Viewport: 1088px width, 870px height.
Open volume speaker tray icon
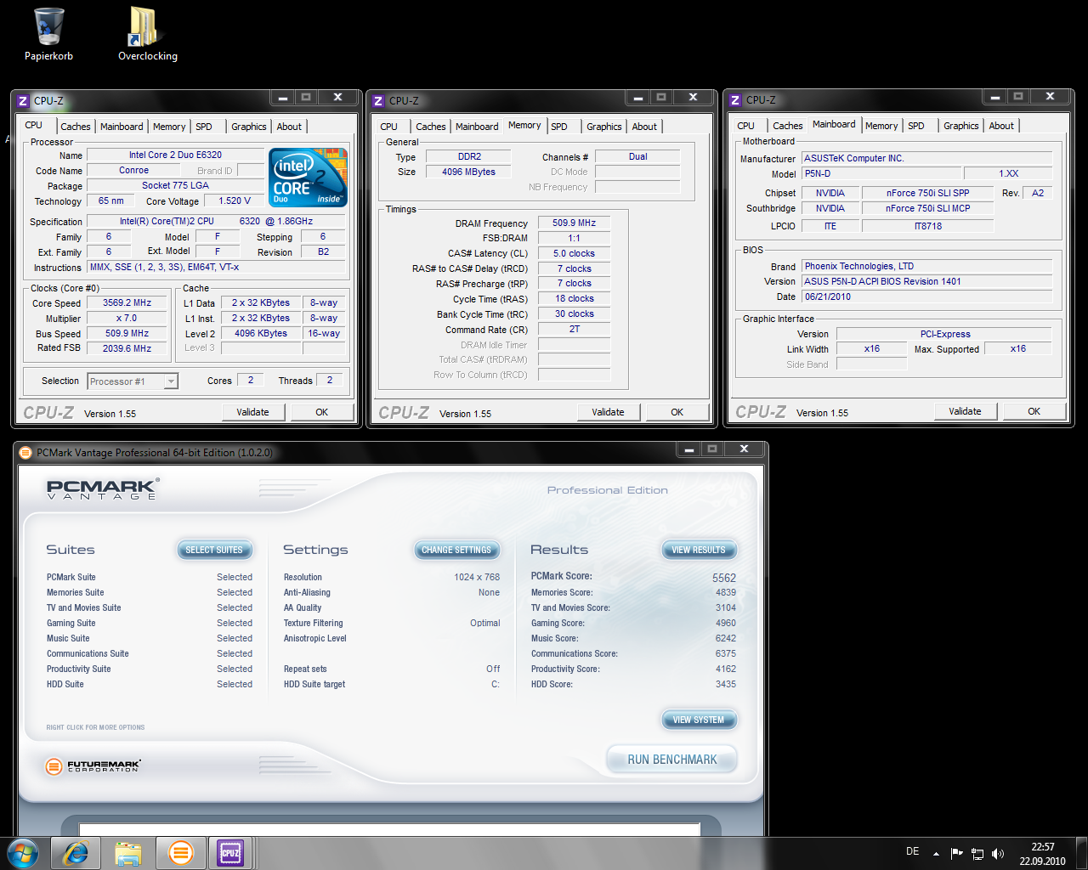(998, 853)
